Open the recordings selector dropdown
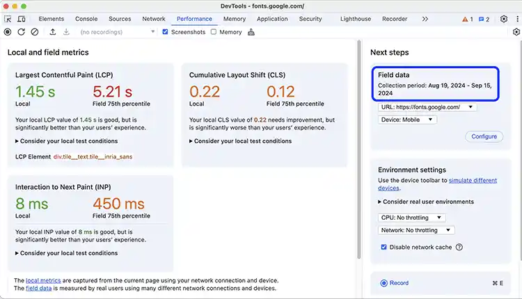 (117, 32)
